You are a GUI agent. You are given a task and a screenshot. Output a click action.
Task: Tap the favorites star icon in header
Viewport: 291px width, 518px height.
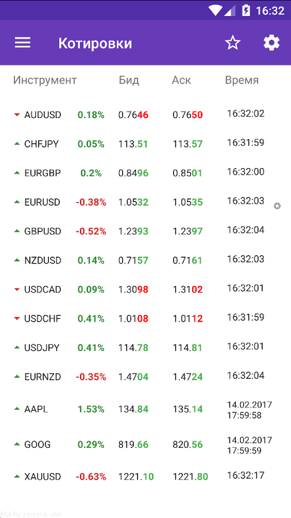233,43
